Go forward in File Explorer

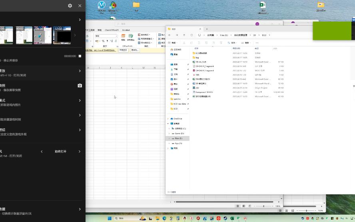tap(177, 35)
